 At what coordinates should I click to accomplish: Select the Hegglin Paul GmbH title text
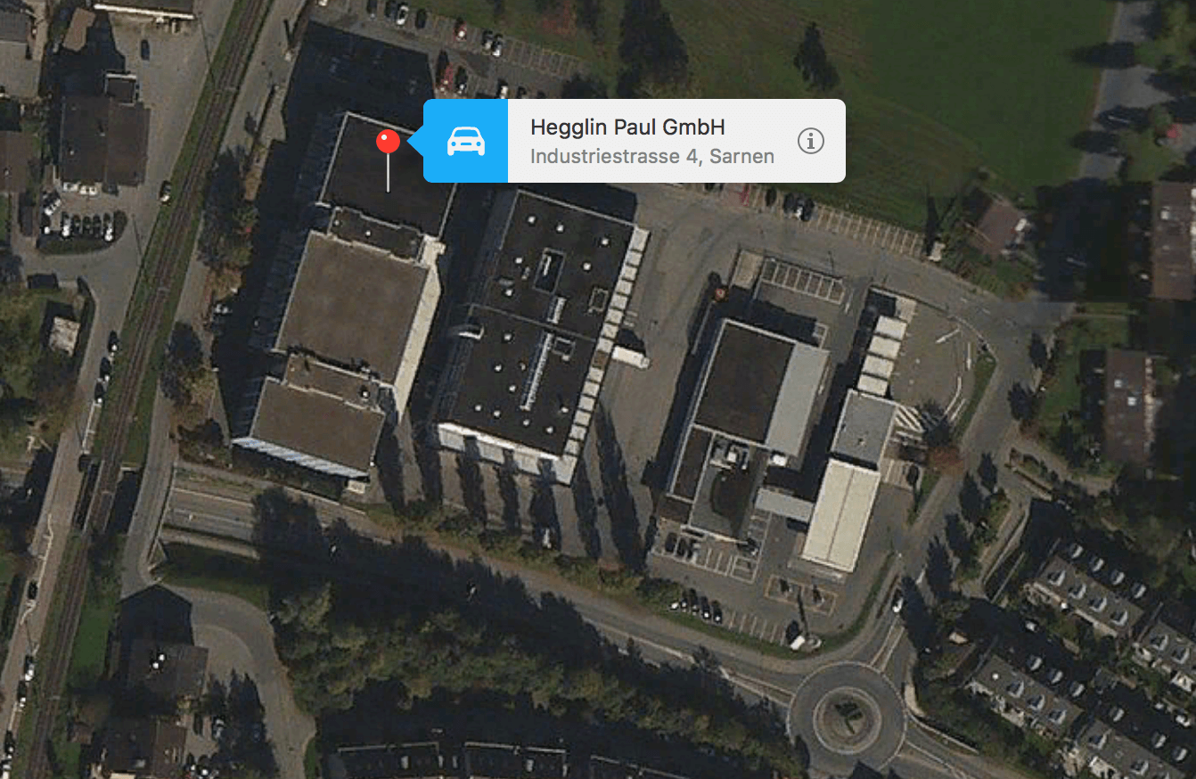coord(627,127)
